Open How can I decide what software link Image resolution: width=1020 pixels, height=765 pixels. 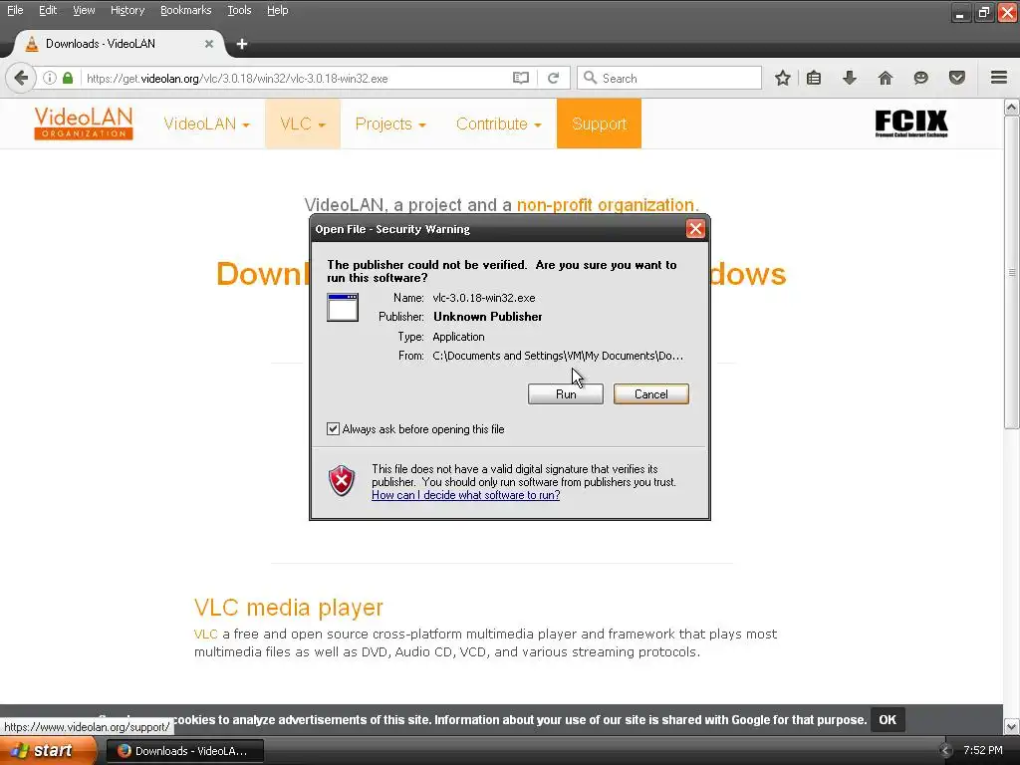coord(466,495)
